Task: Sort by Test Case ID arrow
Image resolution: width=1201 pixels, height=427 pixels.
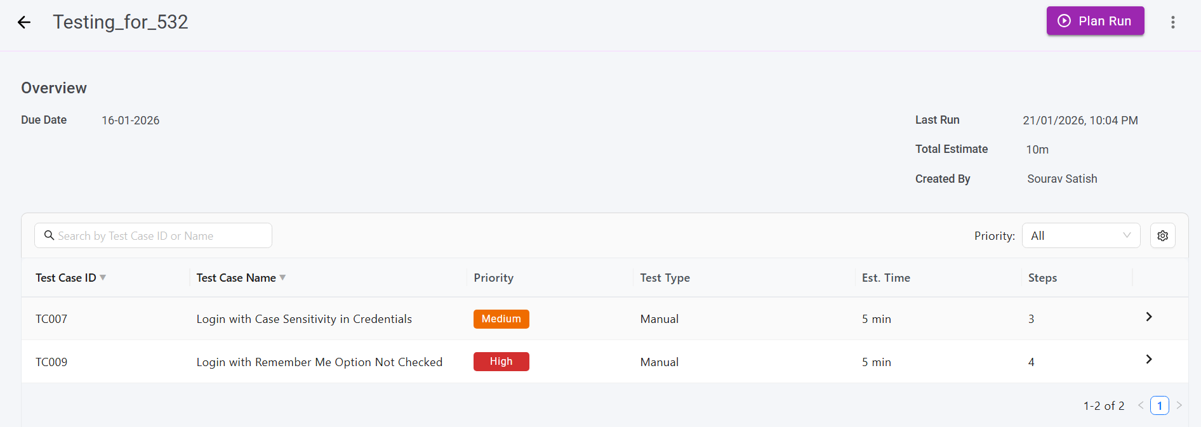Action: tap(103, 278)
